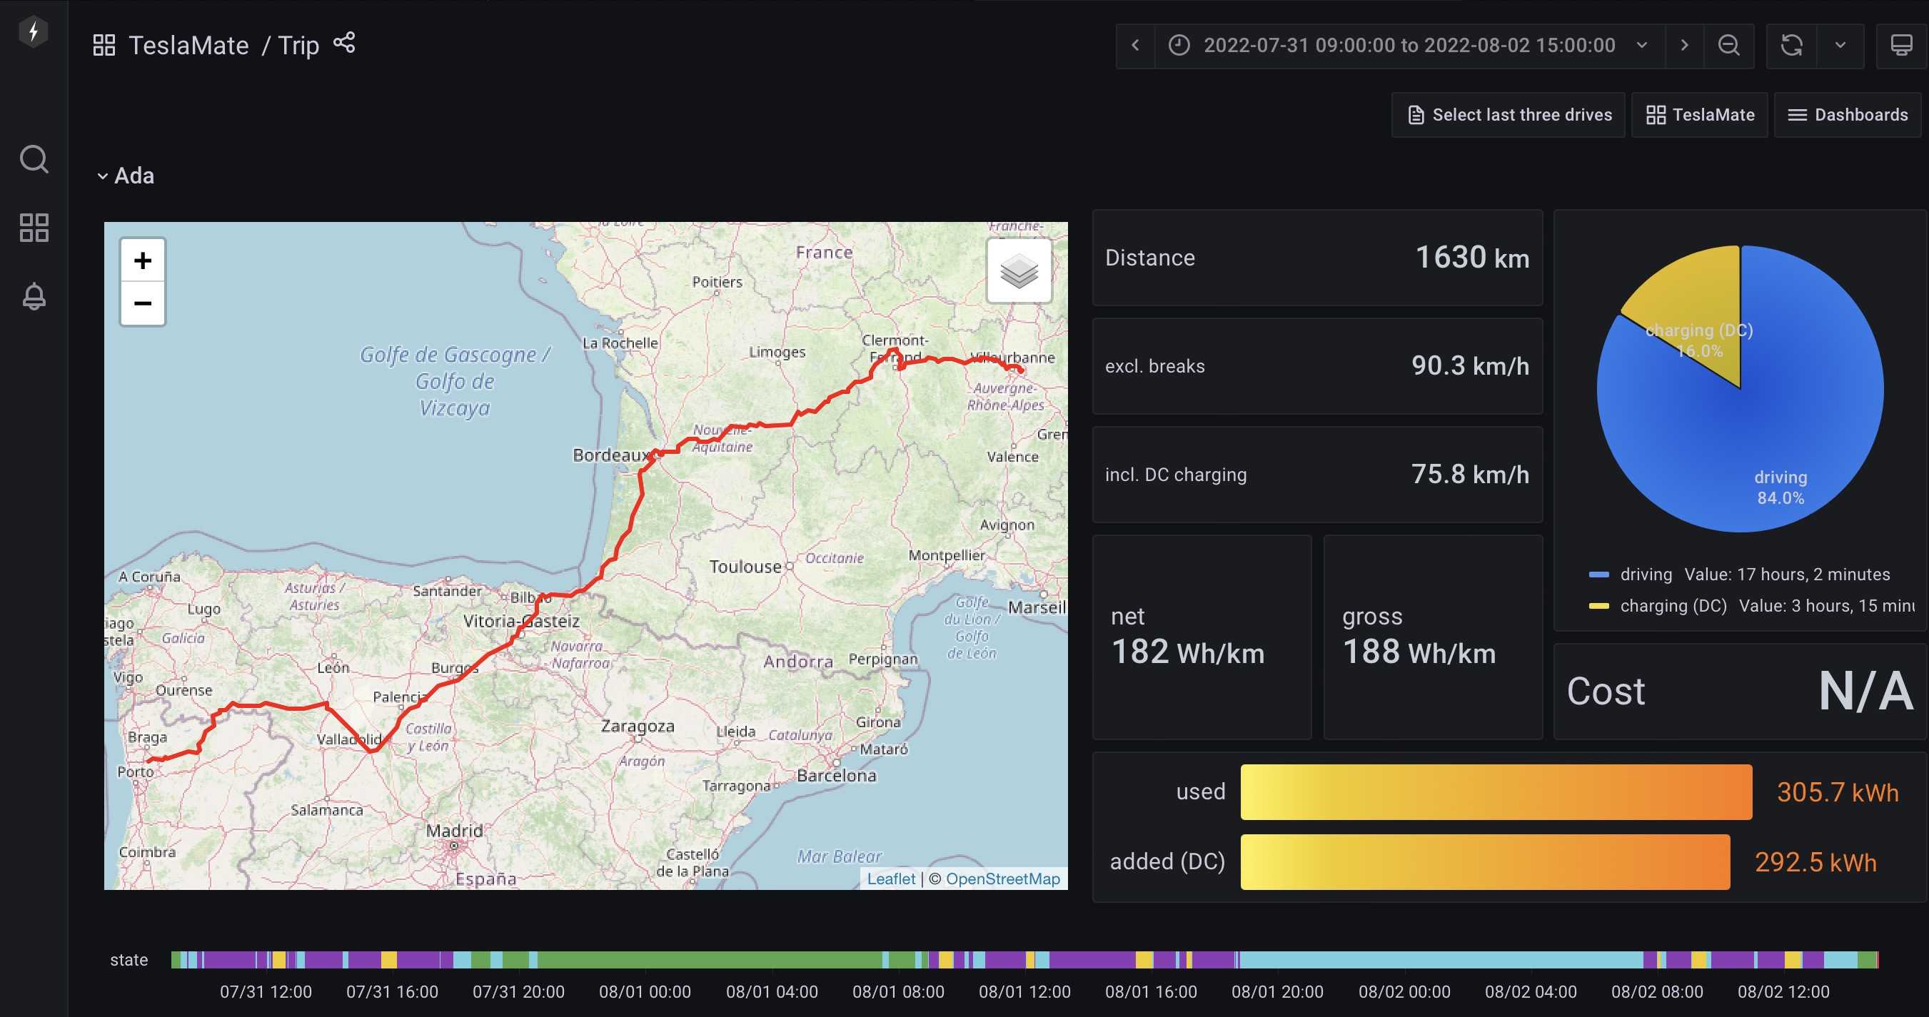Click the zoom out time range icon

[x=1728, y=46]
